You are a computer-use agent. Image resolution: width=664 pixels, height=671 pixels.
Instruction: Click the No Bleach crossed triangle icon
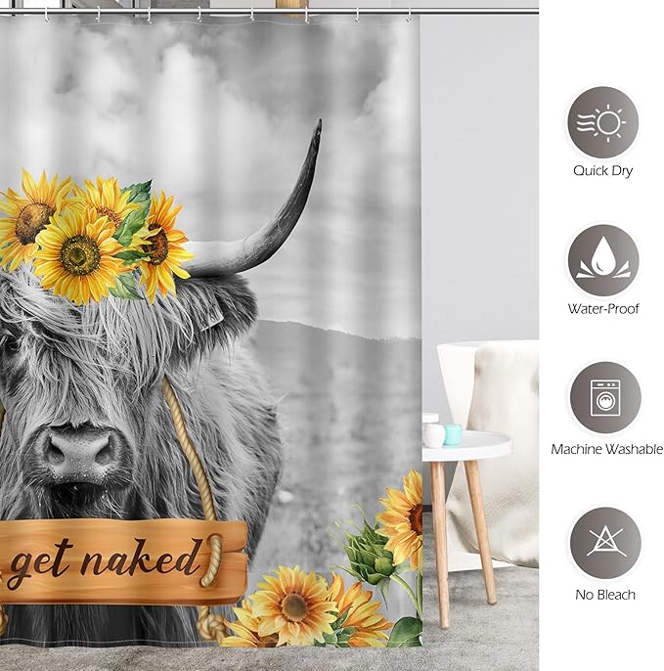point(604,543)
